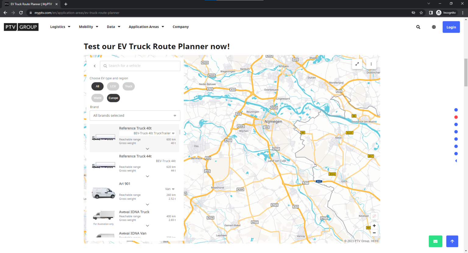
Task: Expand details for Reference Truck 40t
Action: pyautogui.click(x=147, y=149)
